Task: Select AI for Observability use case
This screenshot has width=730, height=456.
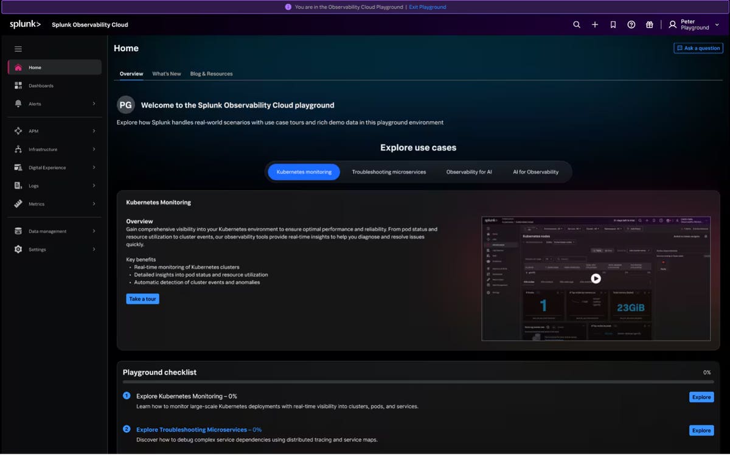Action: [x=535, y=172]
